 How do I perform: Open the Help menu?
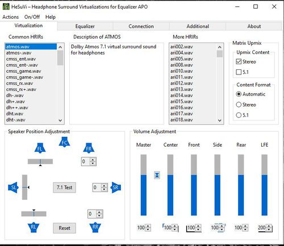[51, 17]
